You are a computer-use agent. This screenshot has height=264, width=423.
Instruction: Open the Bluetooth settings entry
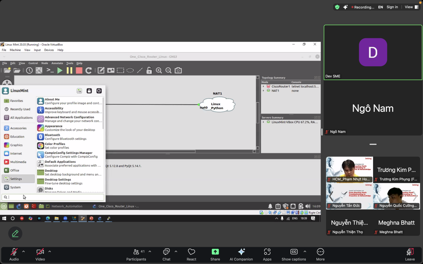70,137
